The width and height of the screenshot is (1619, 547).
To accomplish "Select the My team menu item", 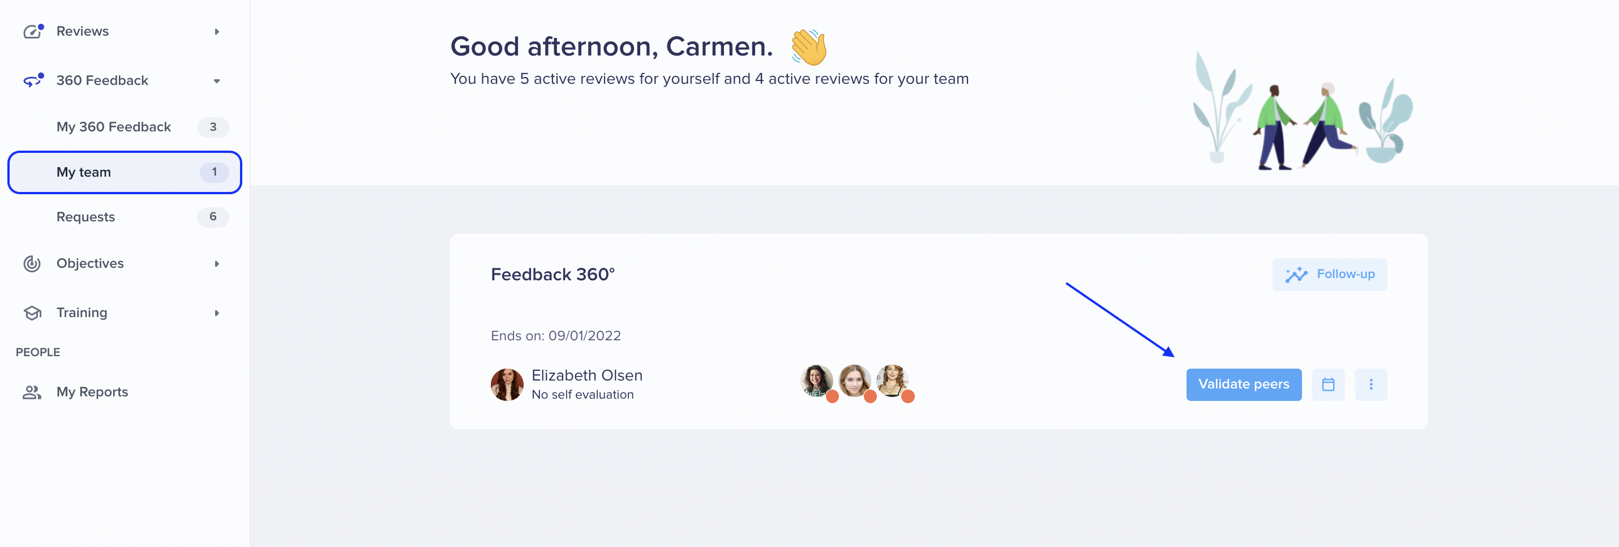I will pyautogui.click(x=125, y=172).
